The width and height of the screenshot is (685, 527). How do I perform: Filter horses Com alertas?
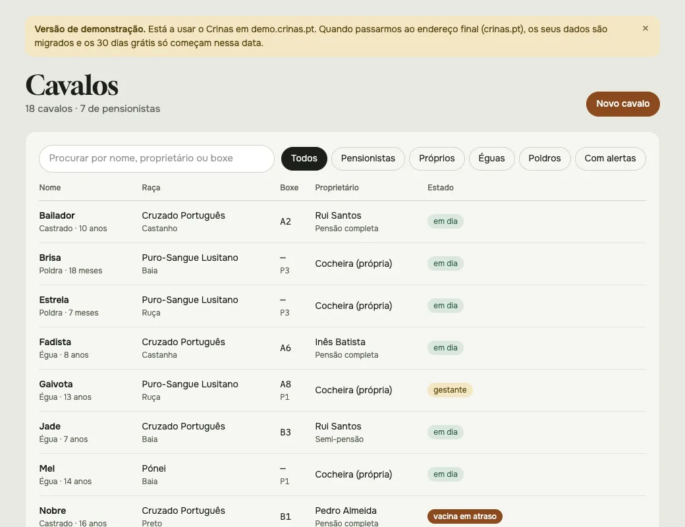(x=610, y=159)
